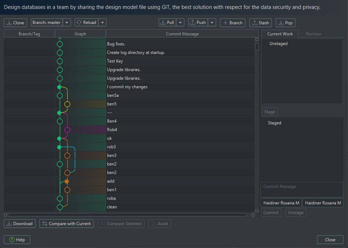Click the horizontal scrollbar left arrow
The width and height of the screenshot is (348, 248).
(6, 215)
